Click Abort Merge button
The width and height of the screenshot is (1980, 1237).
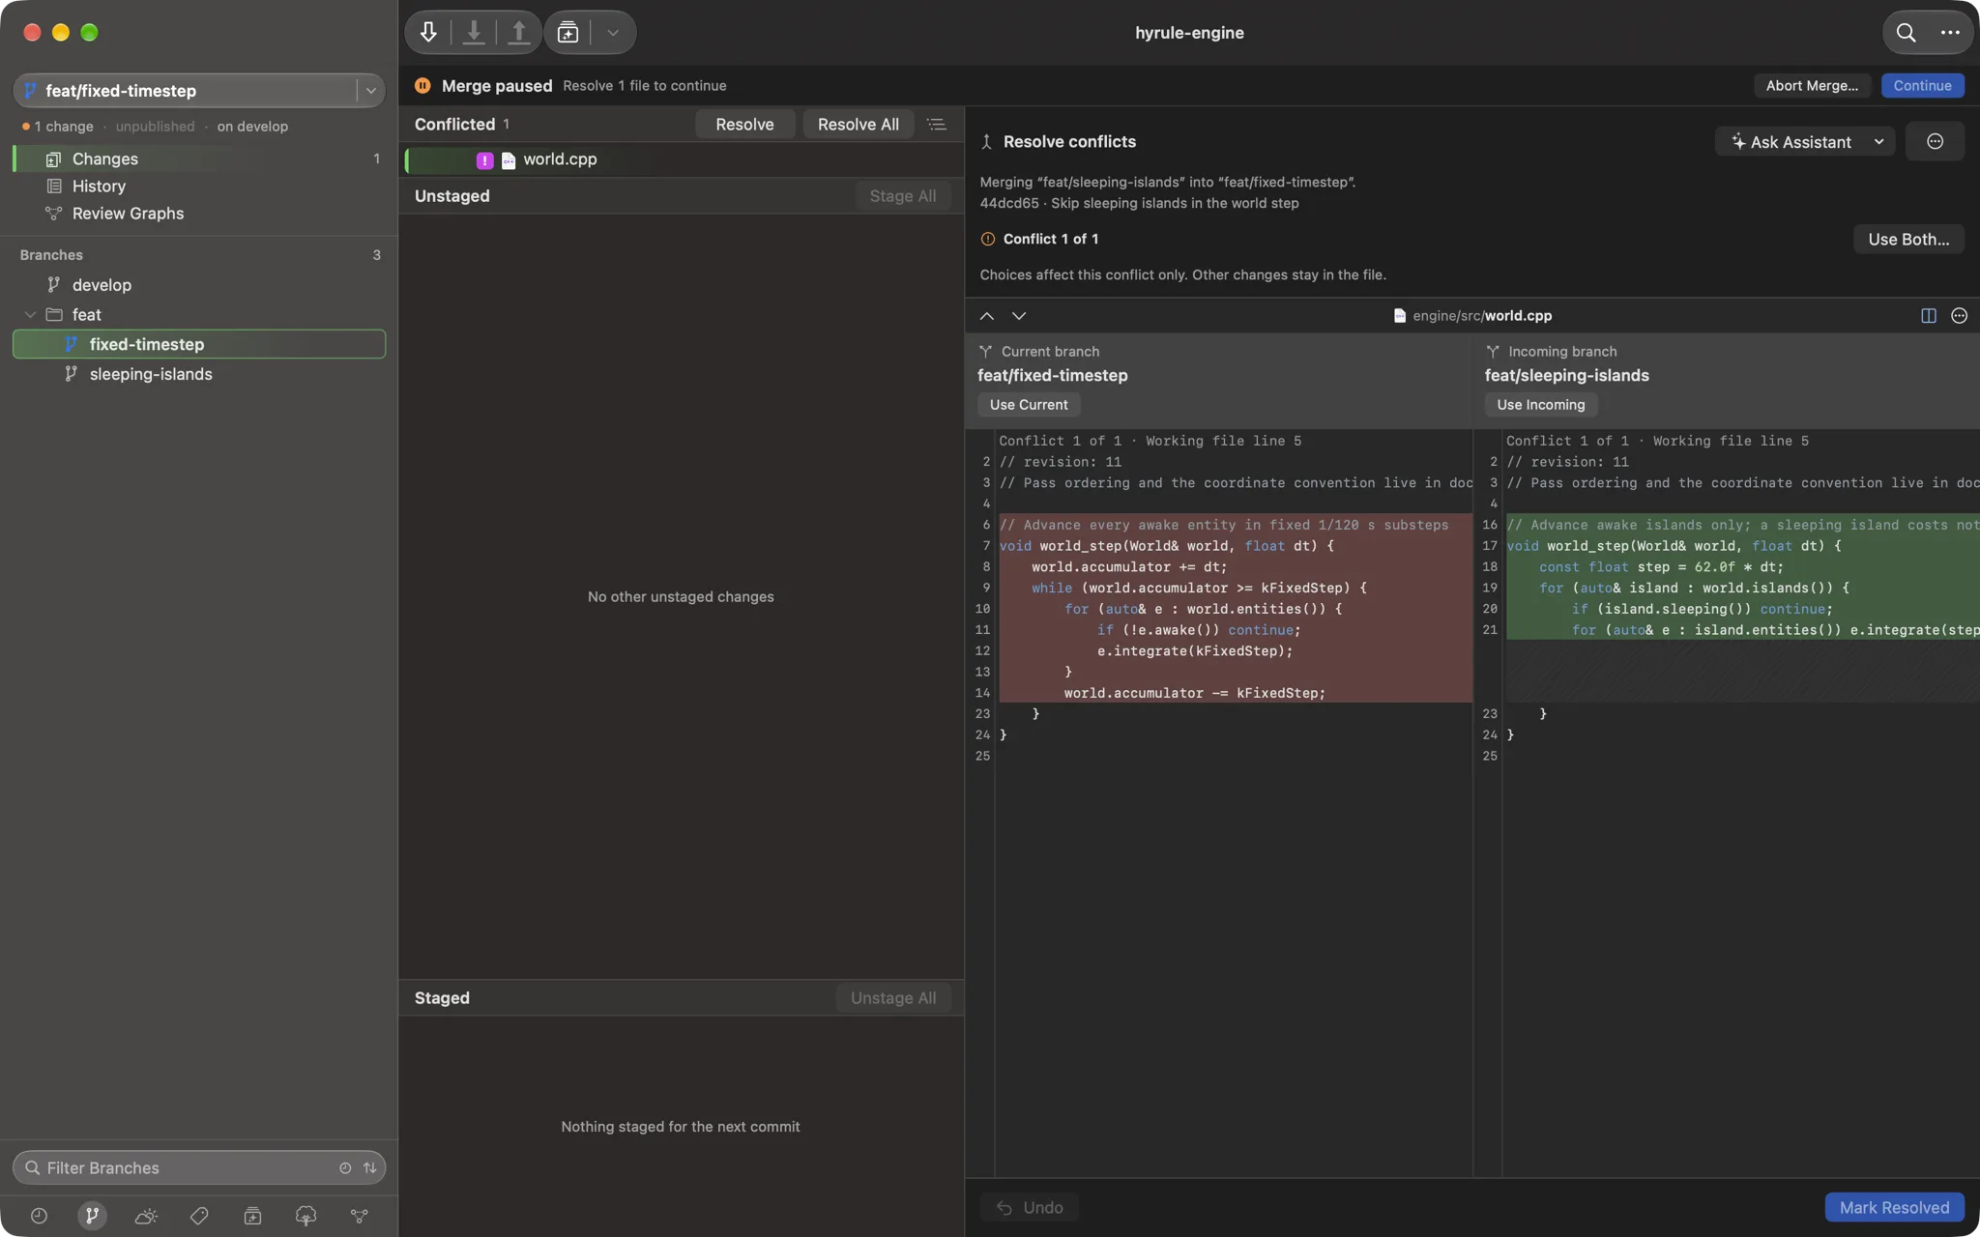[1812, 85]
